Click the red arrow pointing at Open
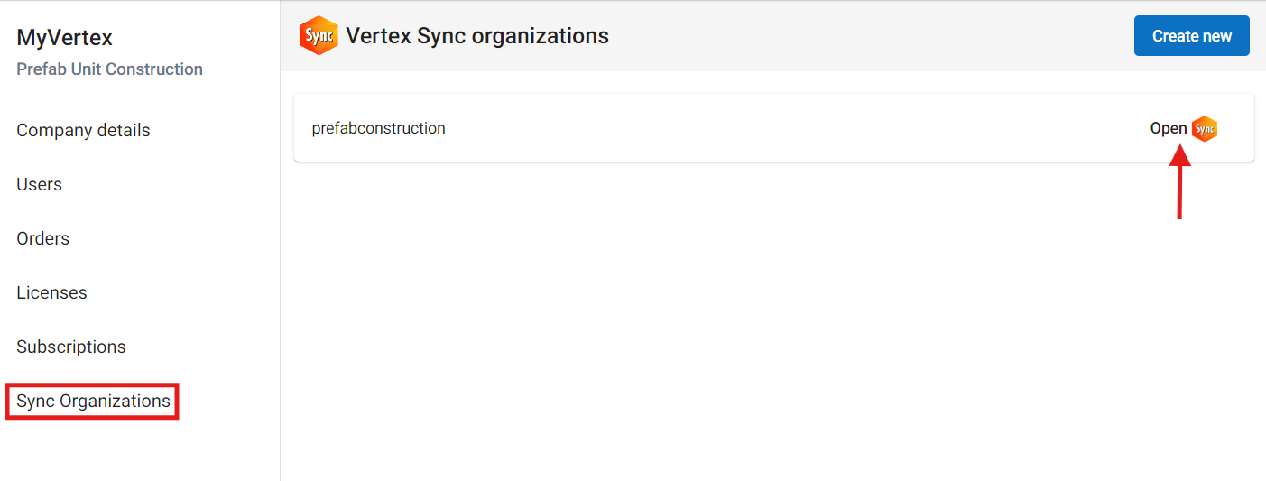1266x481 pixels. [1179, 183]
